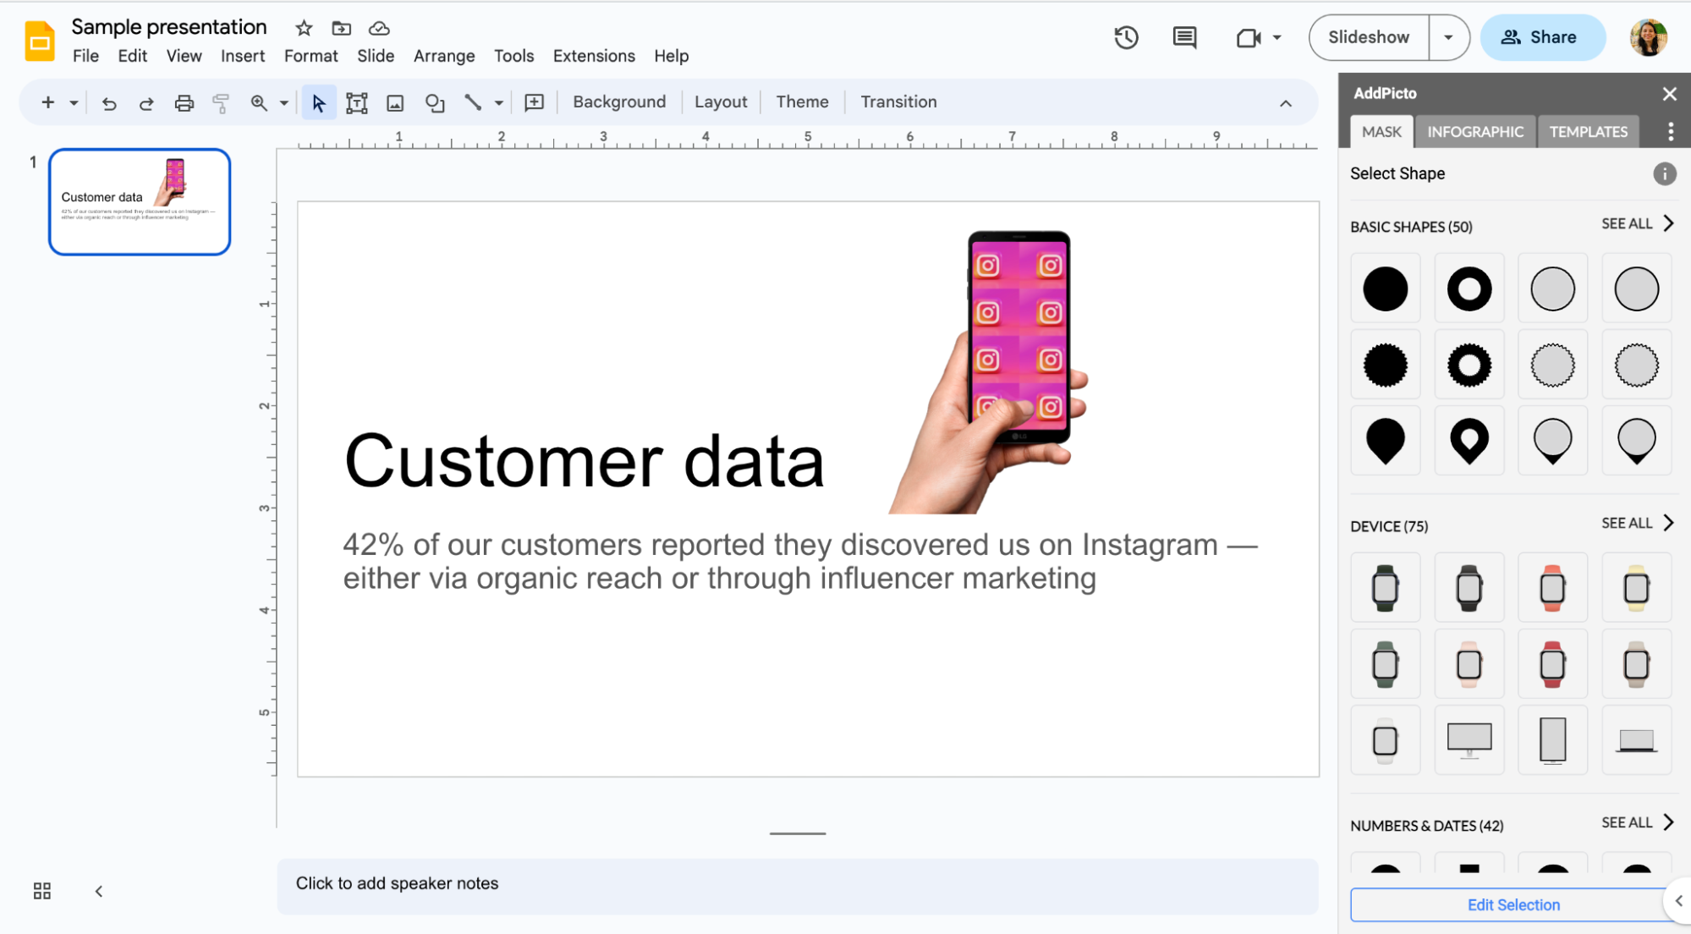Click the desktop monitor device shape
Screen dimensions: 1691x934
point(1469,739)
